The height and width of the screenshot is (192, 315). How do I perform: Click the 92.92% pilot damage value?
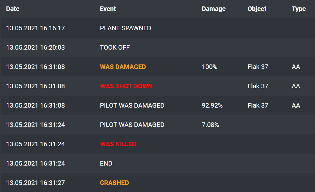212,105
